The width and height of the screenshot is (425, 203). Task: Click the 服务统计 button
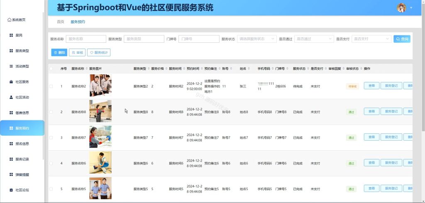(x=99, y=53)
